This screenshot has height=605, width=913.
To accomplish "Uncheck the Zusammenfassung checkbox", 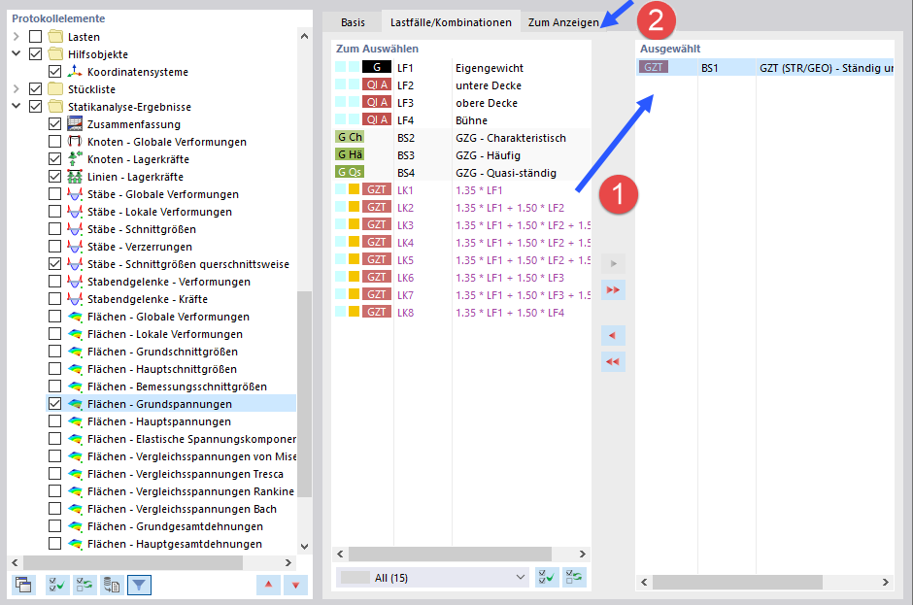I will 54,124.
